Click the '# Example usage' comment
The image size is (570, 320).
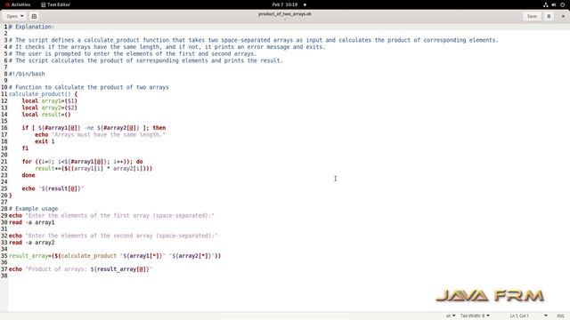34,209
